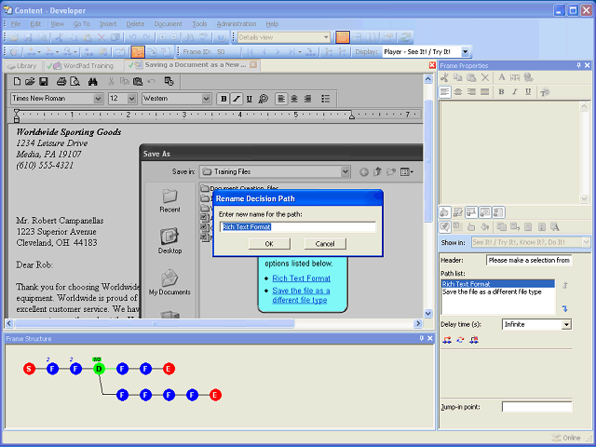
Task: Toggle Underline in WordPad format bar
Action: (x=250, y=99)
